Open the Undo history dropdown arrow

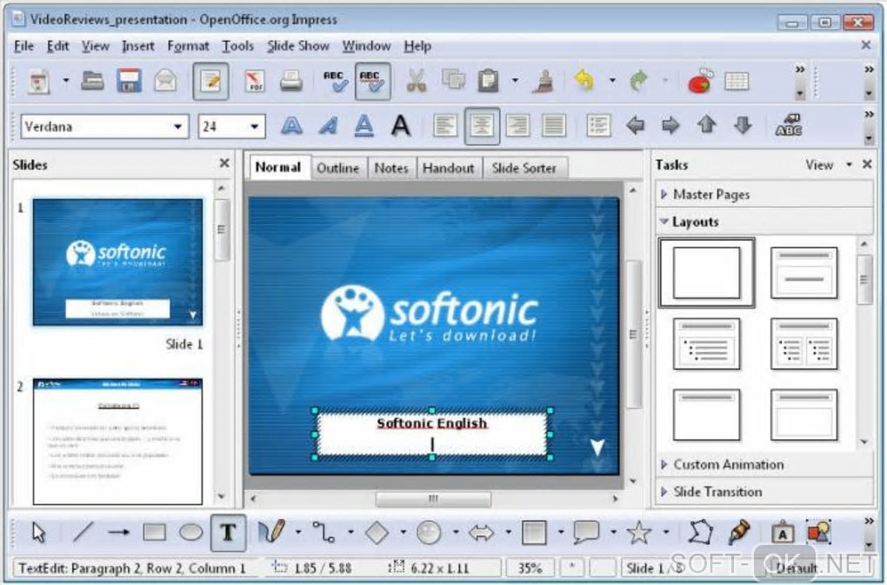[612, 81]
